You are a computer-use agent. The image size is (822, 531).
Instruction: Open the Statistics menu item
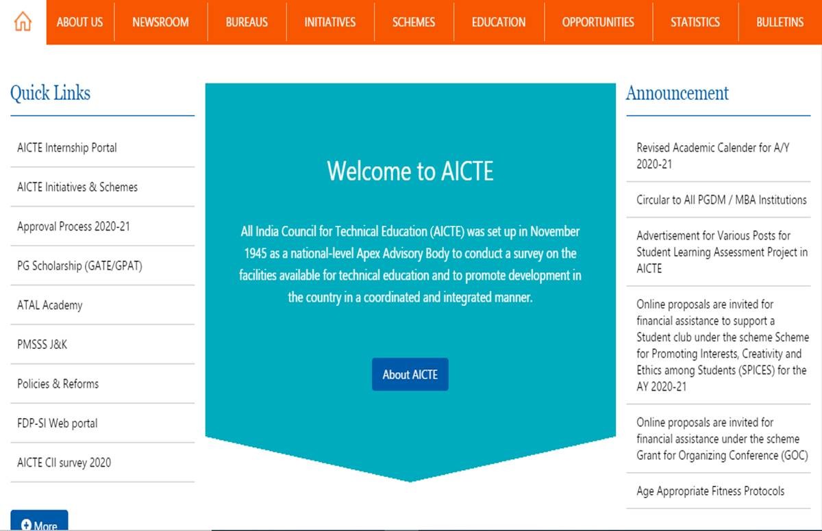coord(695,22)
